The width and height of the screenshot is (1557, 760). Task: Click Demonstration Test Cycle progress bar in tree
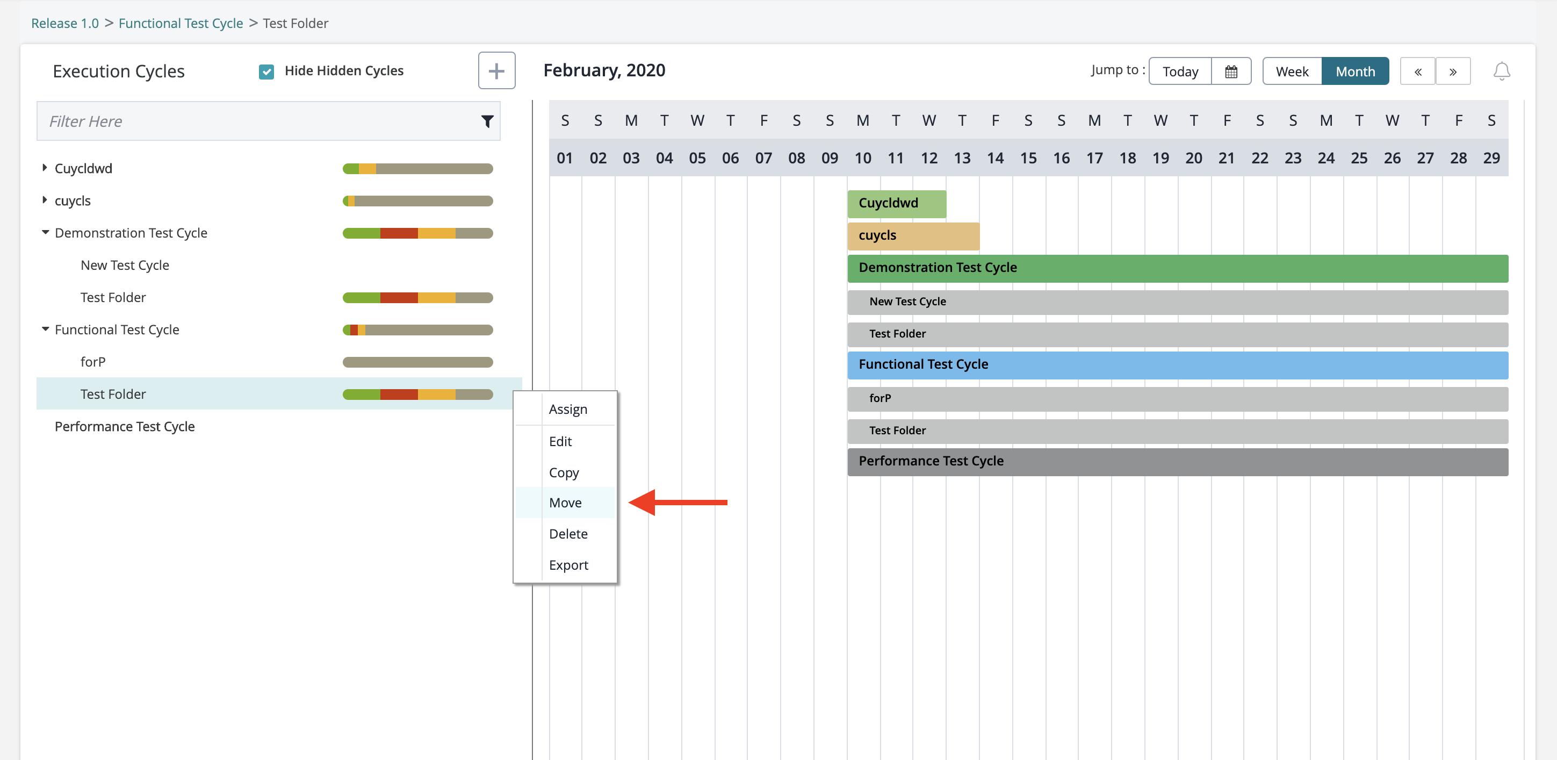417,233
